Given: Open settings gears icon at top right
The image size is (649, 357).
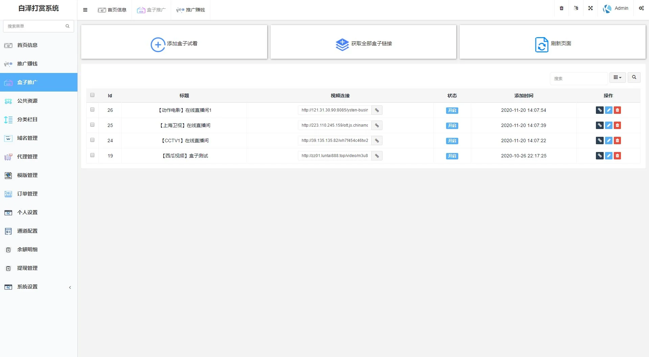Looking at the screenshot, I should pyautogui.click(x=641, y=8).
